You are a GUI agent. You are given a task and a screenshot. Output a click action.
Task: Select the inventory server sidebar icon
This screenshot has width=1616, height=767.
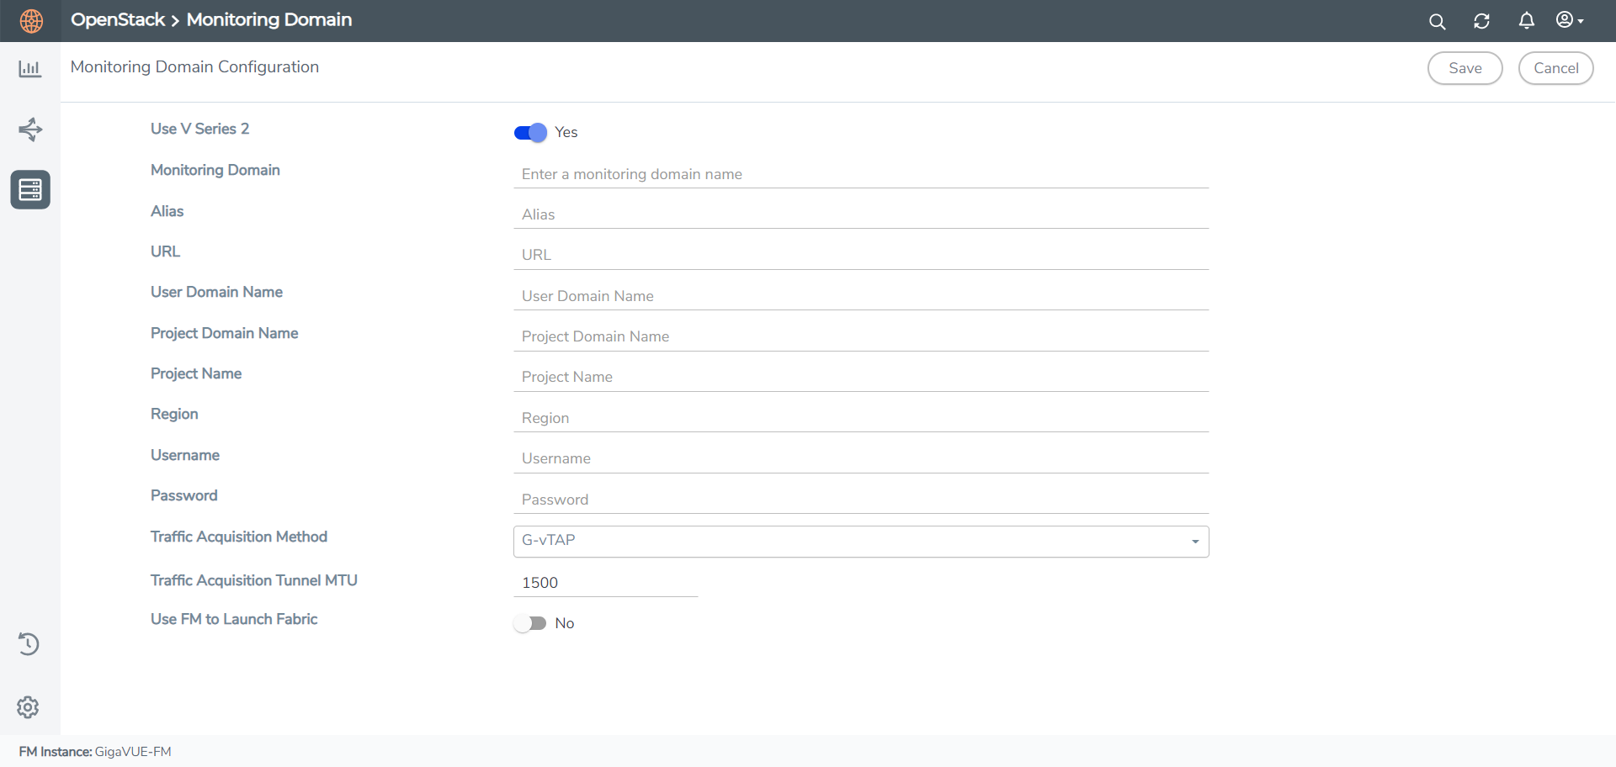click(30, 190)
